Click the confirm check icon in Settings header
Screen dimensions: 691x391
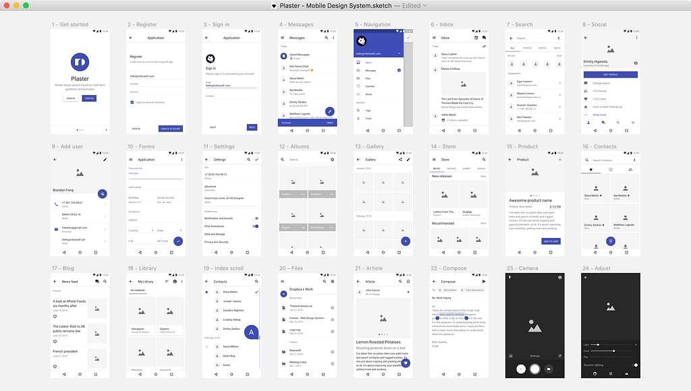[256, 159]
